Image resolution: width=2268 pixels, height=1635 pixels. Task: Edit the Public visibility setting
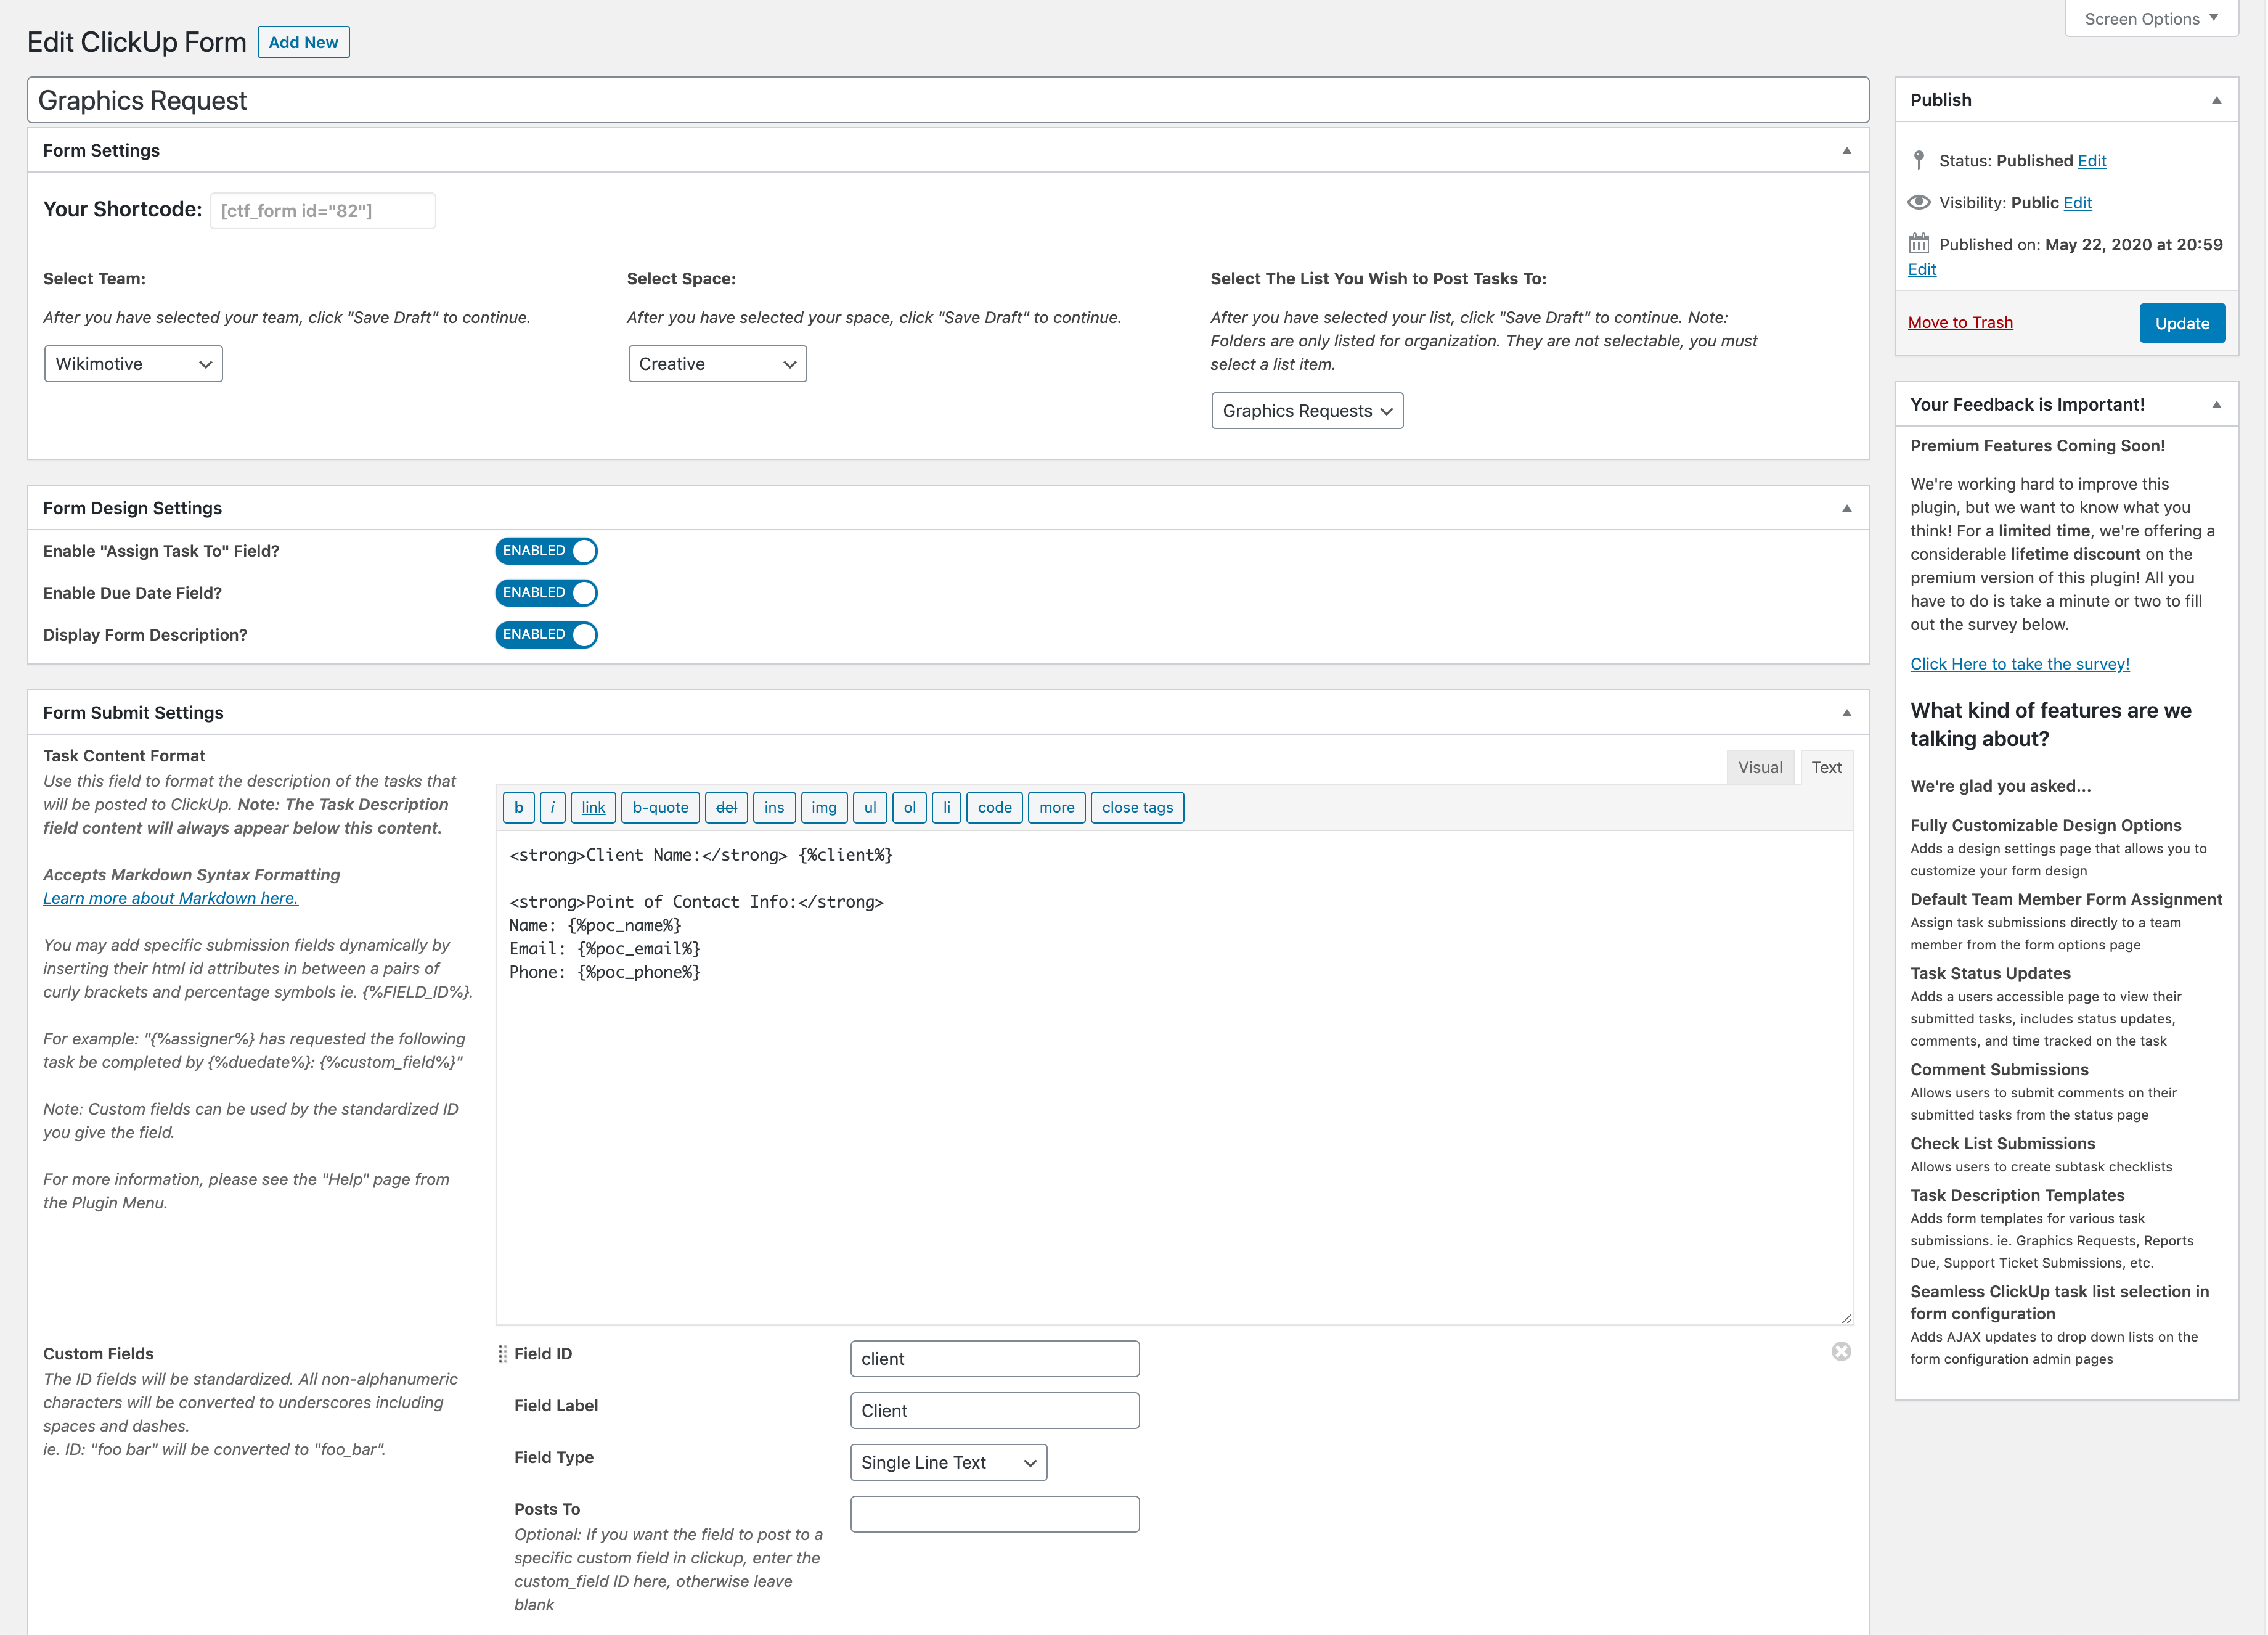2078,202
